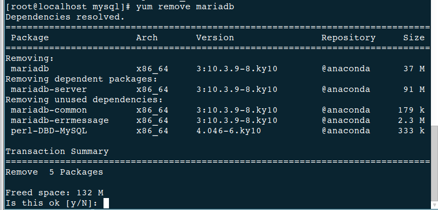Click the 'Transaction Summary' heading line

57,151
